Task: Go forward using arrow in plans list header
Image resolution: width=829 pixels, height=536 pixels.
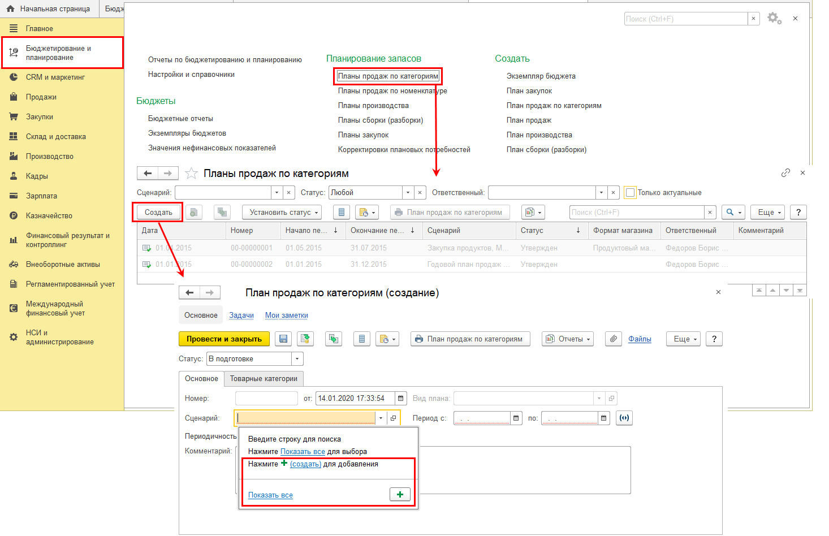Action: (168, 173)
